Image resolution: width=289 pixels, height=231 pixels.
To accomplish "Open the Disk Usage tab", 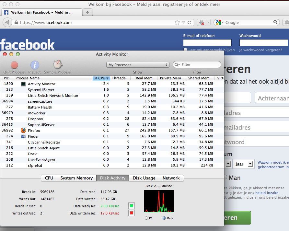I will 144,178.
